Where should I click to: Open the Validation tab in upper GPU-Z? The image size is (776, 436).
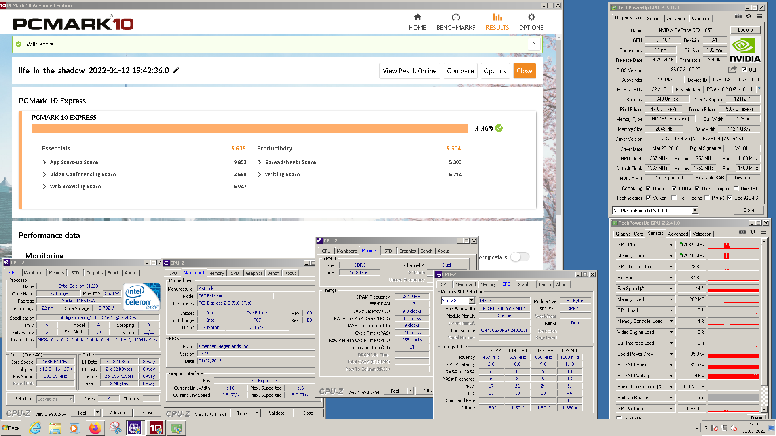[701, 18]
